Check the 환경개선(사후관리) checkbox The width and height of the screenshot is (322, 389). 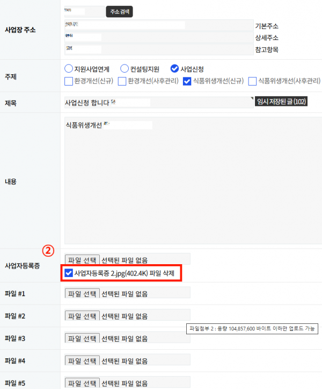pyautogui.click(x=122, y=81)
